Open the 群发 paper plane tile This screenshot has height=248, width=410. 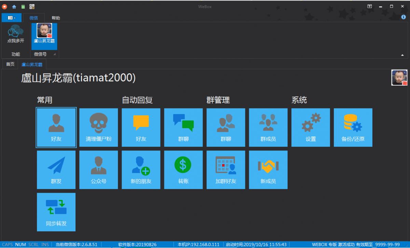(56, 170)
